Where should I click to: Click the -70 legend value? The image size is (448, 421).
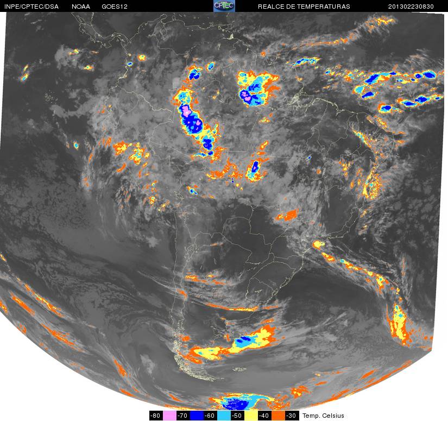click(183, 416)
